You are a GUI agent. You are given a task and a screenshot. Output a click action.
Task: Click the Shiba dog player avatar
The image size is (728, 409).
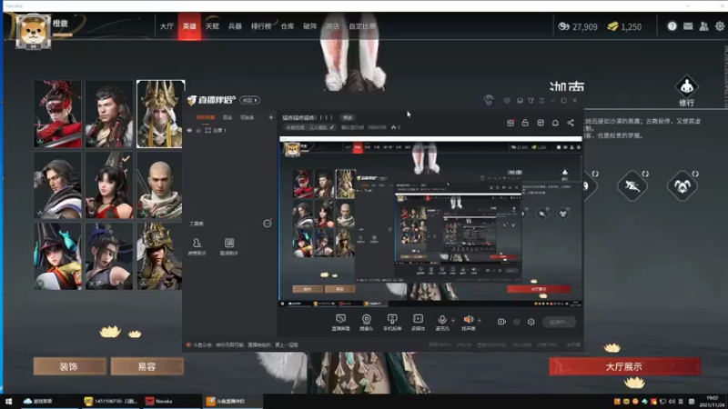33,31
